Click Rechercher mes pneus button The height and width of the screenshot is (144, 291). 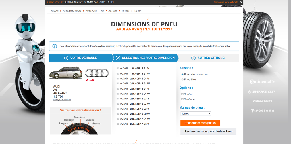point(200,123)
